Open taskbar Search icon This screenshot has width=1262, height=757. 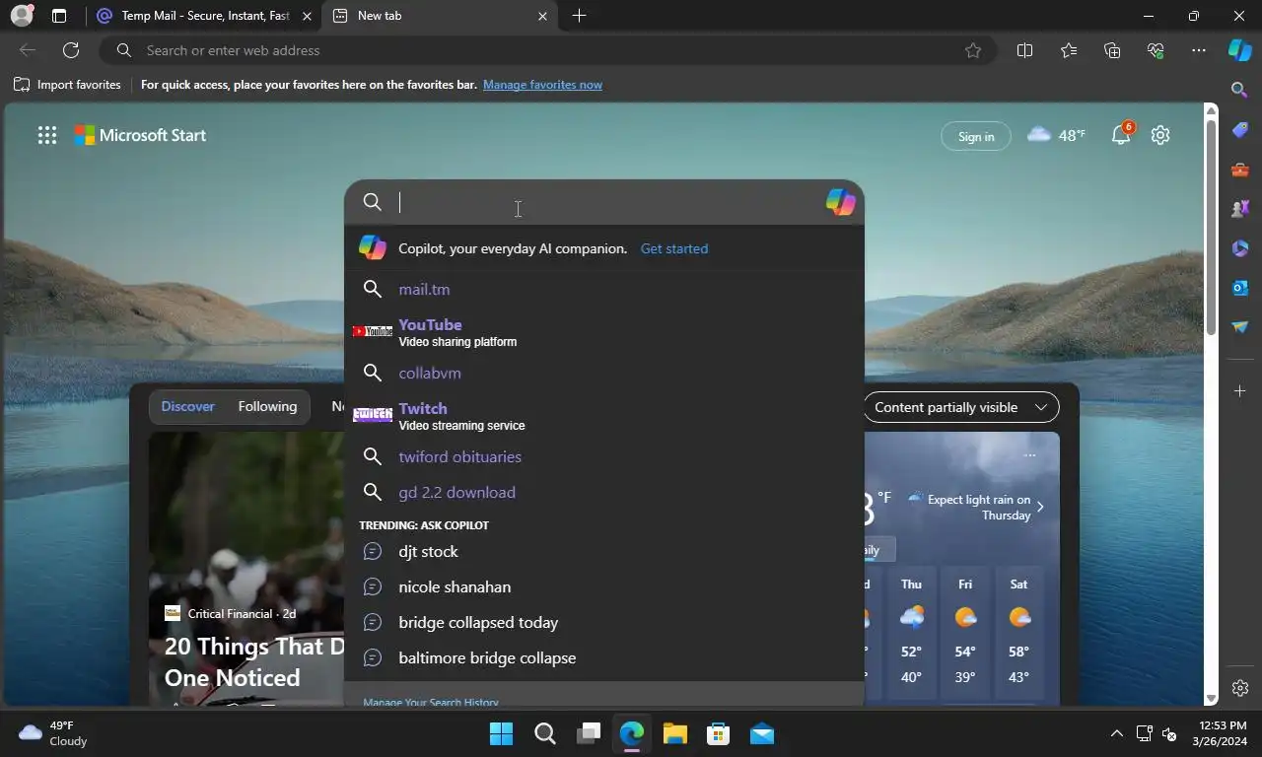tap(545, 733)
